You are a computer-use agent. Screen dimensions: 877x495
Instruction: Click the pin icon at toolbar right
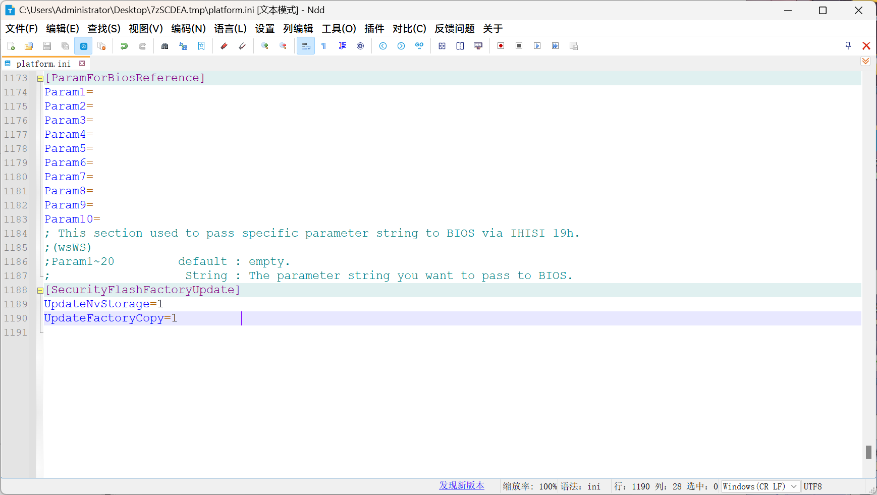pos(848,46)
